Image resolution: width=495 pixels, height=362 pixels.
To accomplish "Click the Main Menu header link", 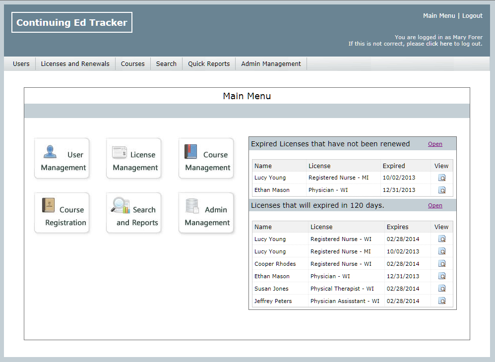I will [438, 16].
